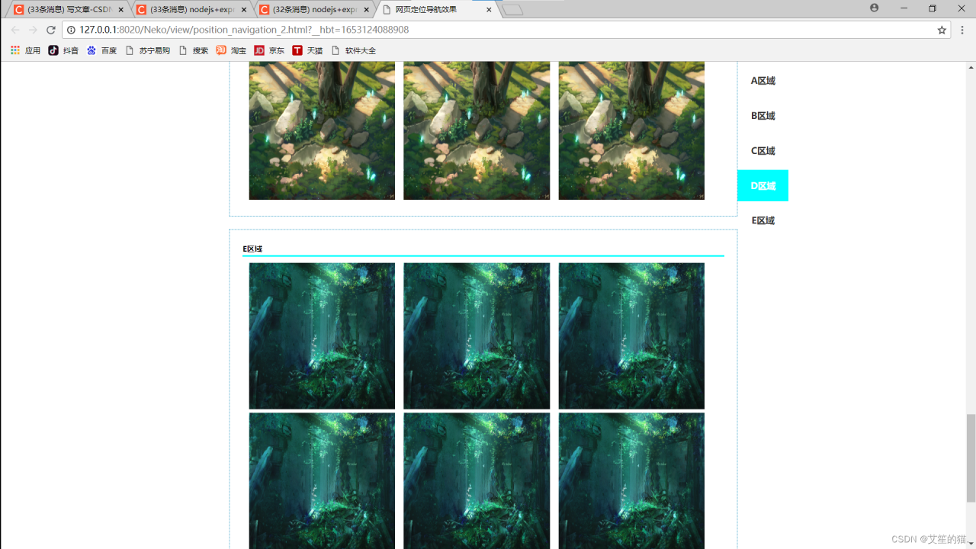
Task: Open the 天猫 bookmark
Action: [307, 50]
